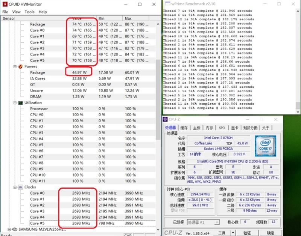
Task: Click the SAMSUNG drive icon in sensor tree
Action: [x=15, y=229]
